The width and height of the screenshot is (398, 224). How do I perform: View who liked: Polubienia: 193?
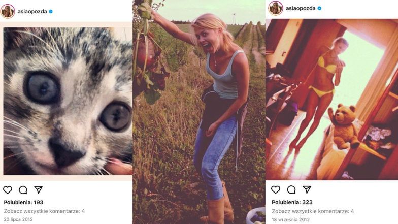pos(23,202)
